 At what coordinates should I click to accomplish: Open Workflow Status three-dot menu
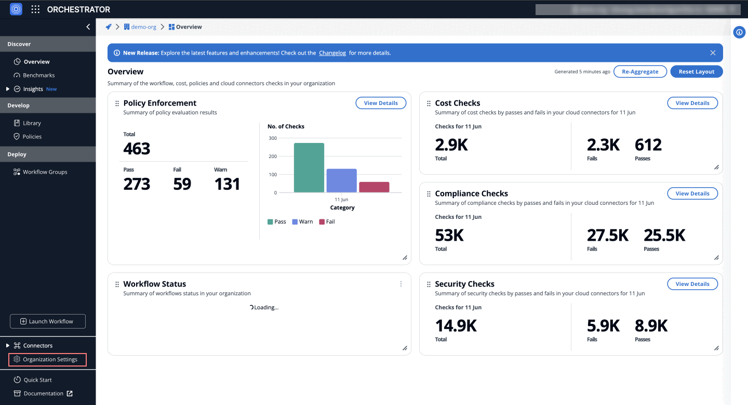[x=400, y=284]
